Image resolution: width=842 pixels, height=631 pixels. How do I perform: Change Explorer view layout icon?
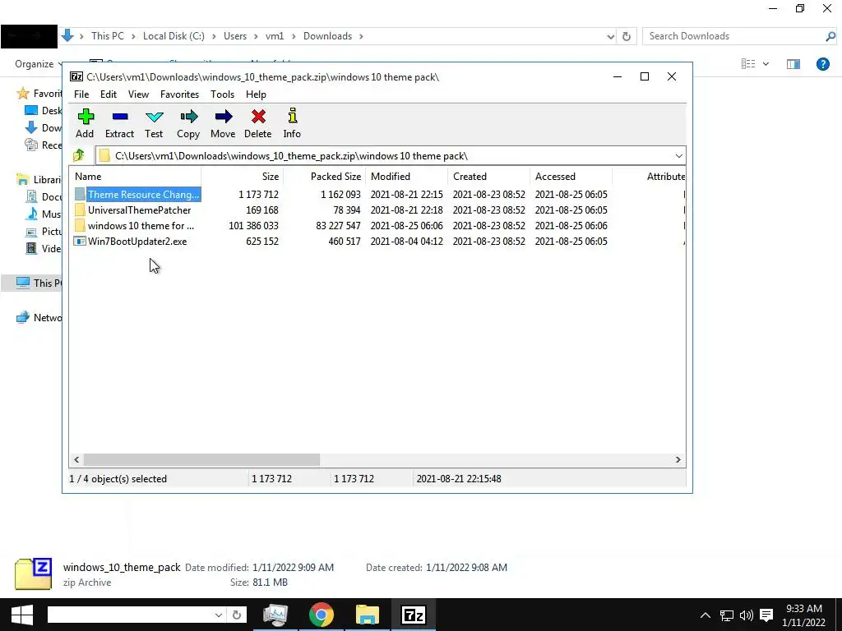coord(748,64)
